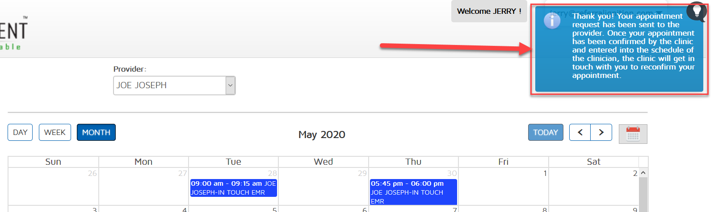Open the calendar date picker icon

point(633,134)
